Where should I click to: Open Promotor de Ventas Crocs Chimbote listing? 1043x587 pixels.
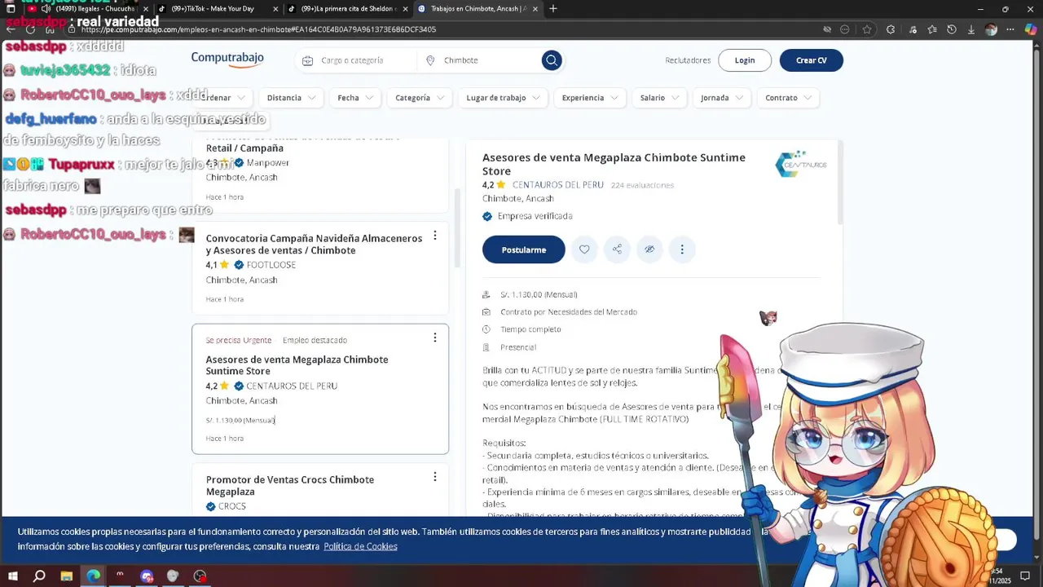coord(290,486)
